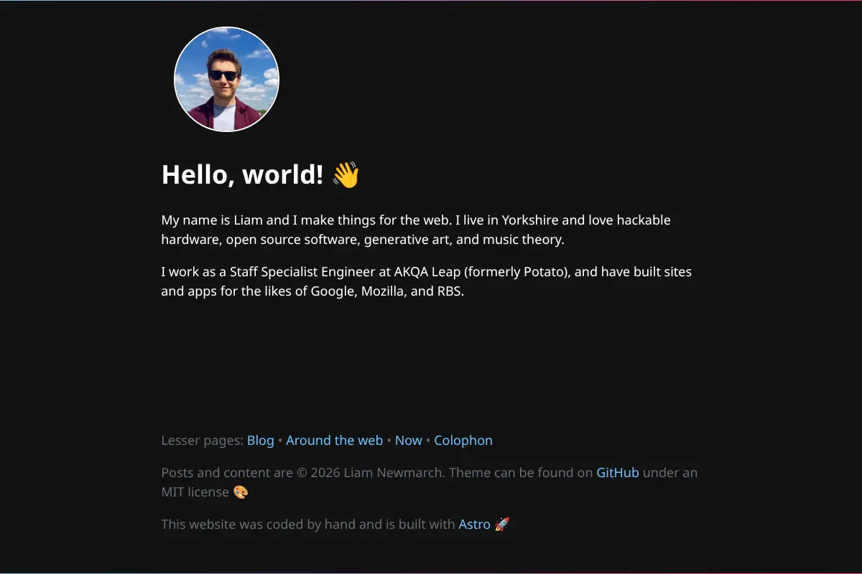Go to the Now page
The height and width of the screenshot is (574, 862).
click(x=409, y=441)
